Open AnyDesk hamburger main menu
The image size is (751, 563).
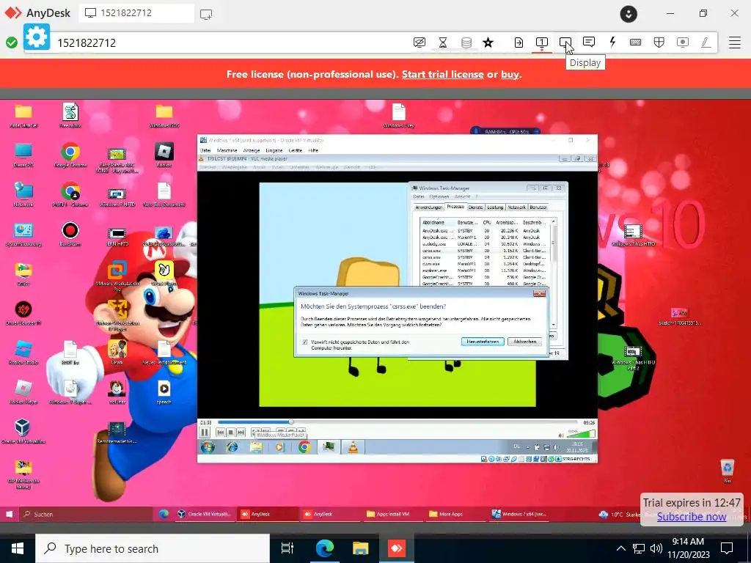[x=735, y=43]
